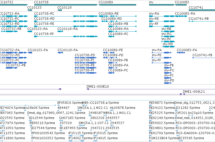The height and width of the screenshot is (142, 215).
Task: Select the stv-RF transcript label
Action: tap(154, 24)
